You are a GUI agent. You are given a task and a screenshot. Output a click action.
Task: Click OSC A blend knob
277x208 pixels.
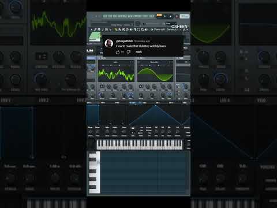click(115, 86)
